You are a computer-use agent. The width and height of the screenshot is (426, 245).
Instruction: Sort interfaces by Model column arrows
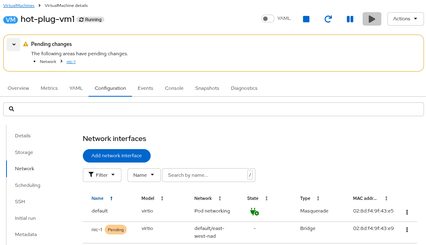pyautogui.click(x=162, y=198)
